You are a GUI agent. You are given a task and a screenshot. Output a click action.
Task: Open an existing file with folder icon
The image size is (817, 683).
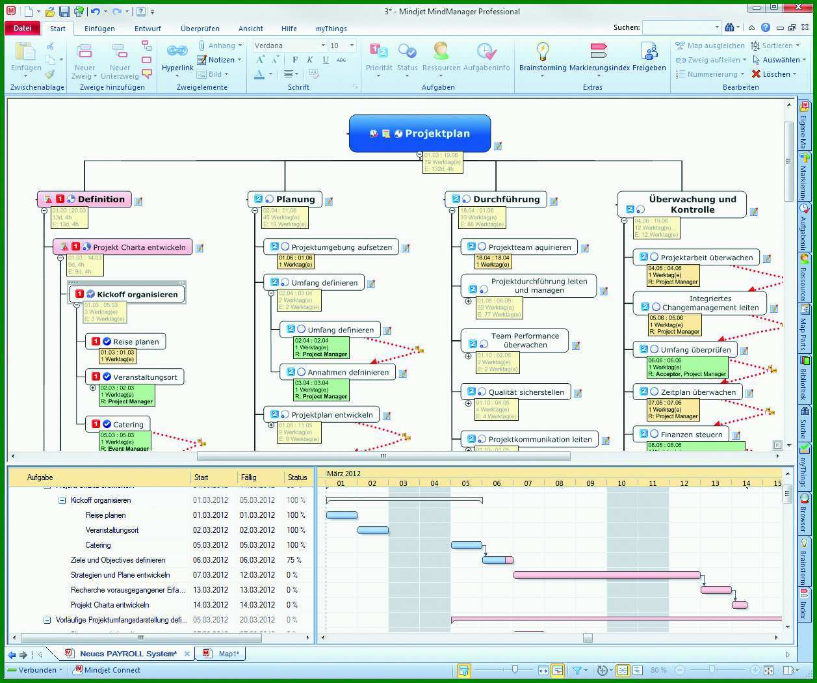tap(49, 11)
